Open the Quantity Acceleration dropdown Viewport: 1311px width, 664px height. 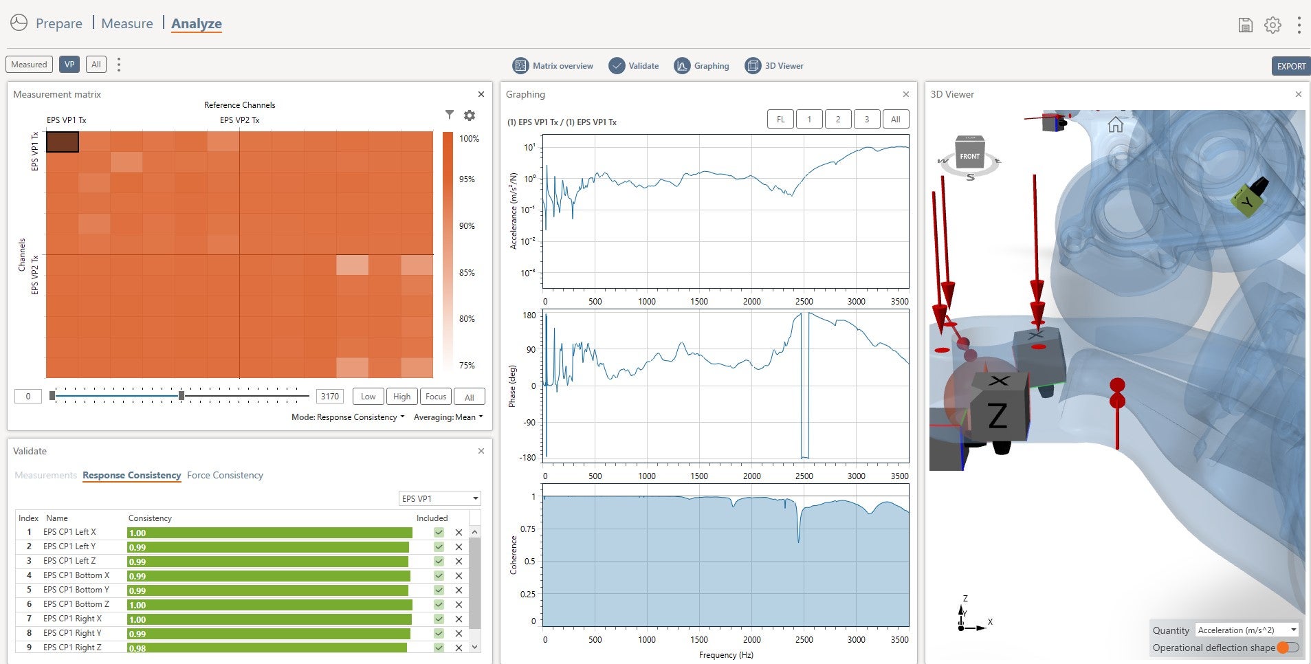pos(1246,630)
